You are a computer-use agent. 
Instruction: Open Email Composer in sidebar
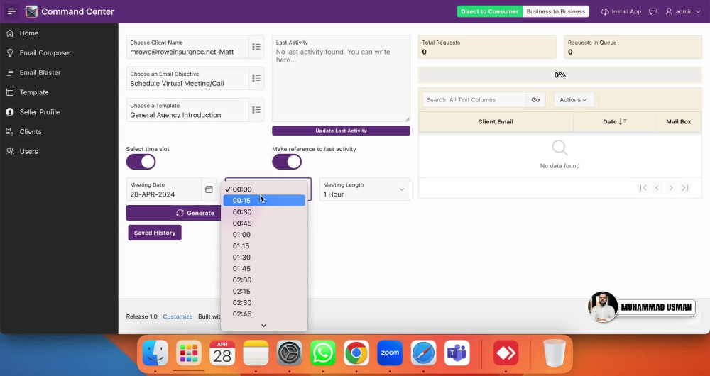tap(59, 53)
